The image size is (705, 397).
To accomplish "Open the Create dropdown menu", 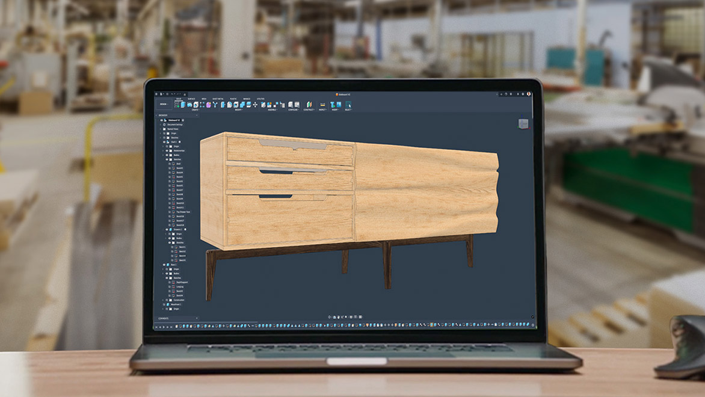I will click(195, 109).
